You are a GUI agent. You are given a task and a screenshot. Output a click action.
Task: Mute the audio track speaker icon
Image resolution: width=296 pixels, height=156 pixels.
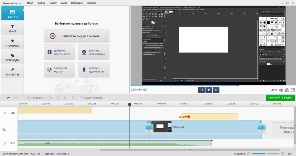coord(13,143)
